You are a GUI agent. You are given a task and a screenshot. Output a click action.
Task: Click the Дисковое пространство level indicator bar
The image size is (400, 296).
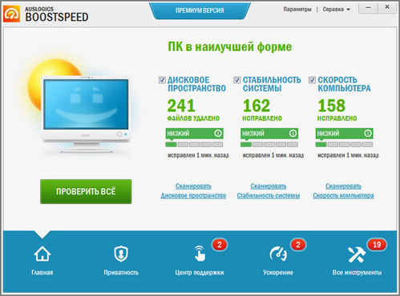click(194, 145)
